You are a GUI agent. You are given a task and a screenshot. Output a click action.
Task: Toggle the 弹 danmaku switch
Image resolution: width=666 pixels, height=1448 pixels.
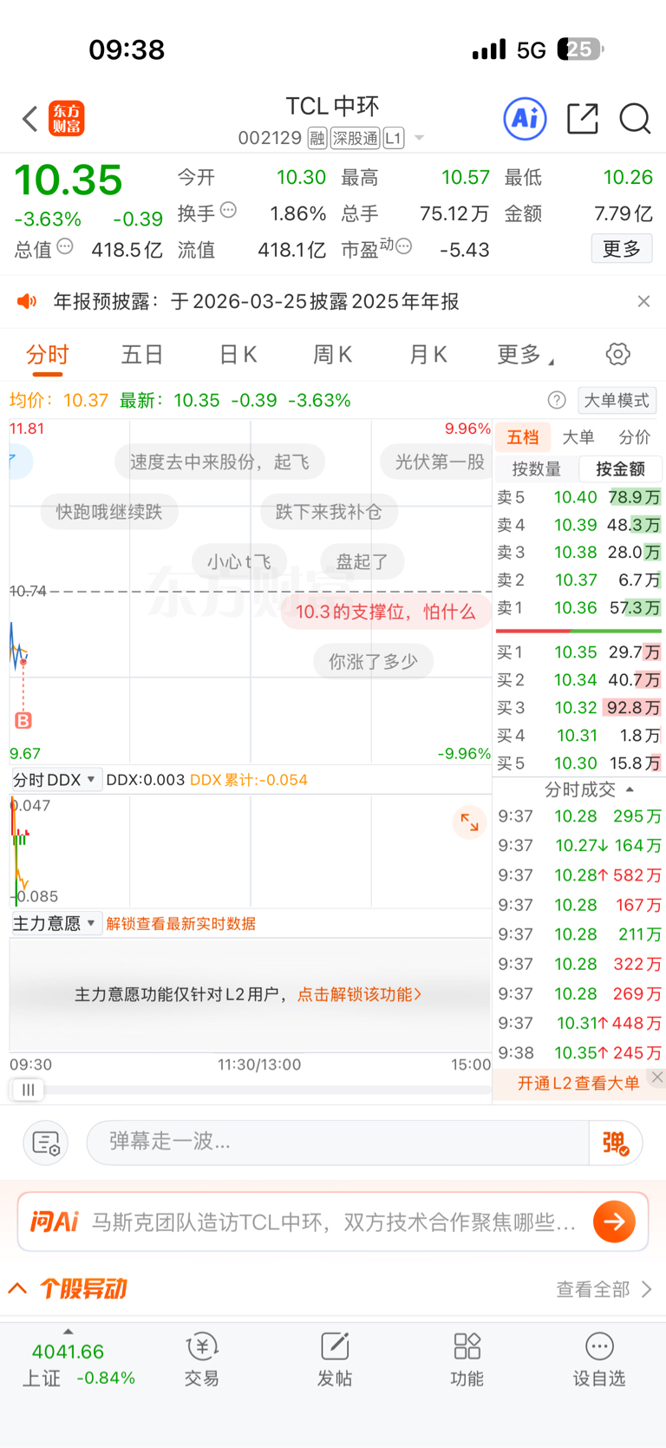pyautogui.click(x=616, y=1143)
